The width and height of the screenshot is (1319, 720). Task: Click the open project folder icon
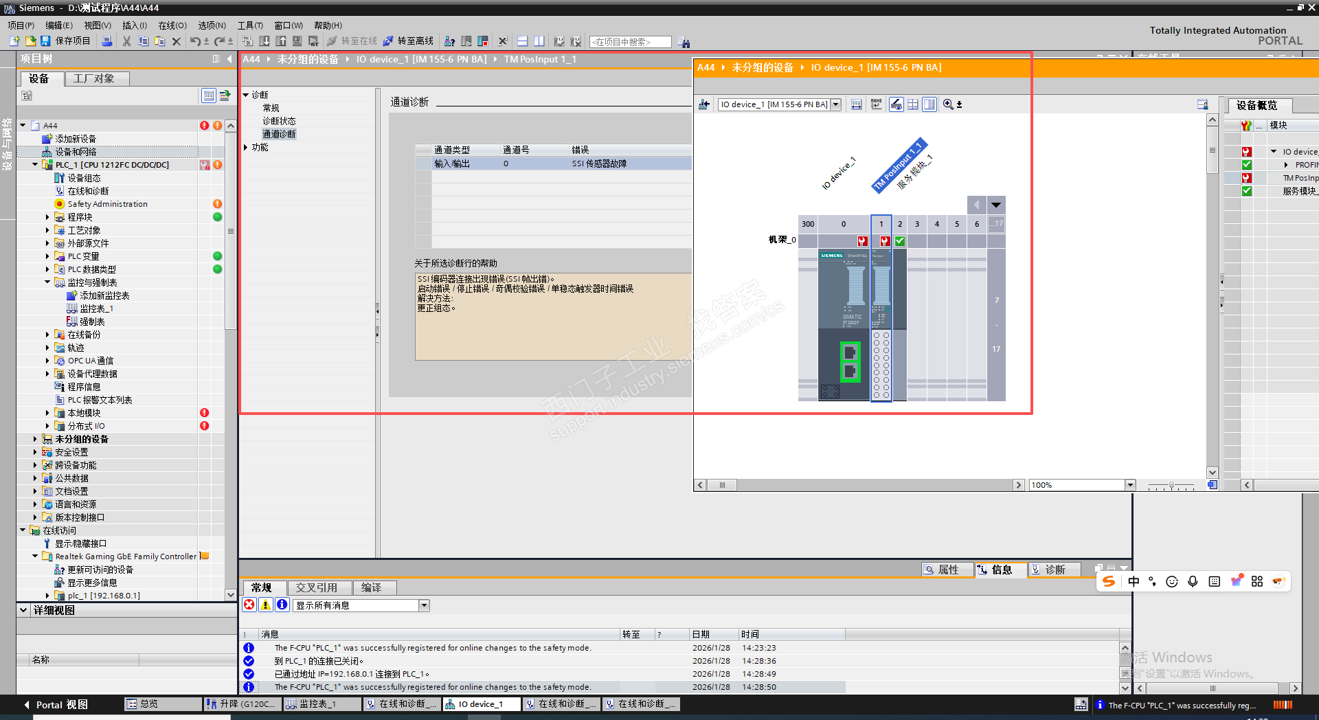click(x=30, y=41)
